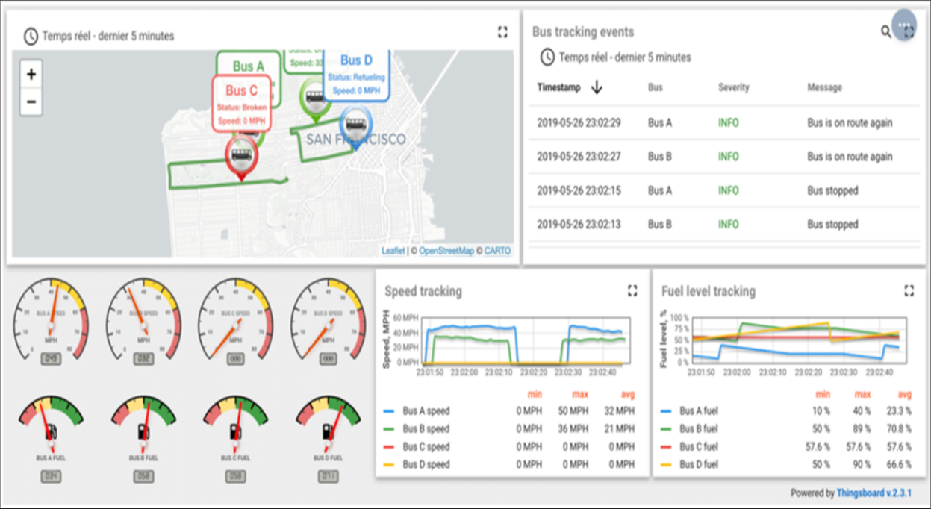Viewport: 931px width, 509px height.
Task: Toggle Bus C speed legend series
Action: (426, 447)
